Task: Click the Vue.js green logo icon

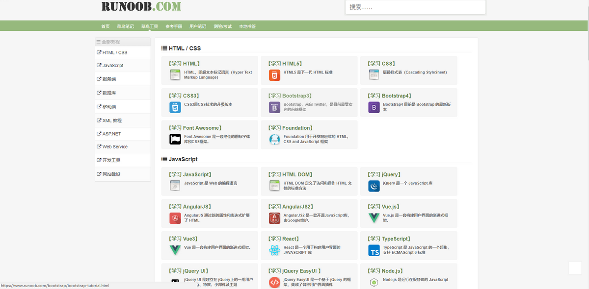Action: (374, 218)
